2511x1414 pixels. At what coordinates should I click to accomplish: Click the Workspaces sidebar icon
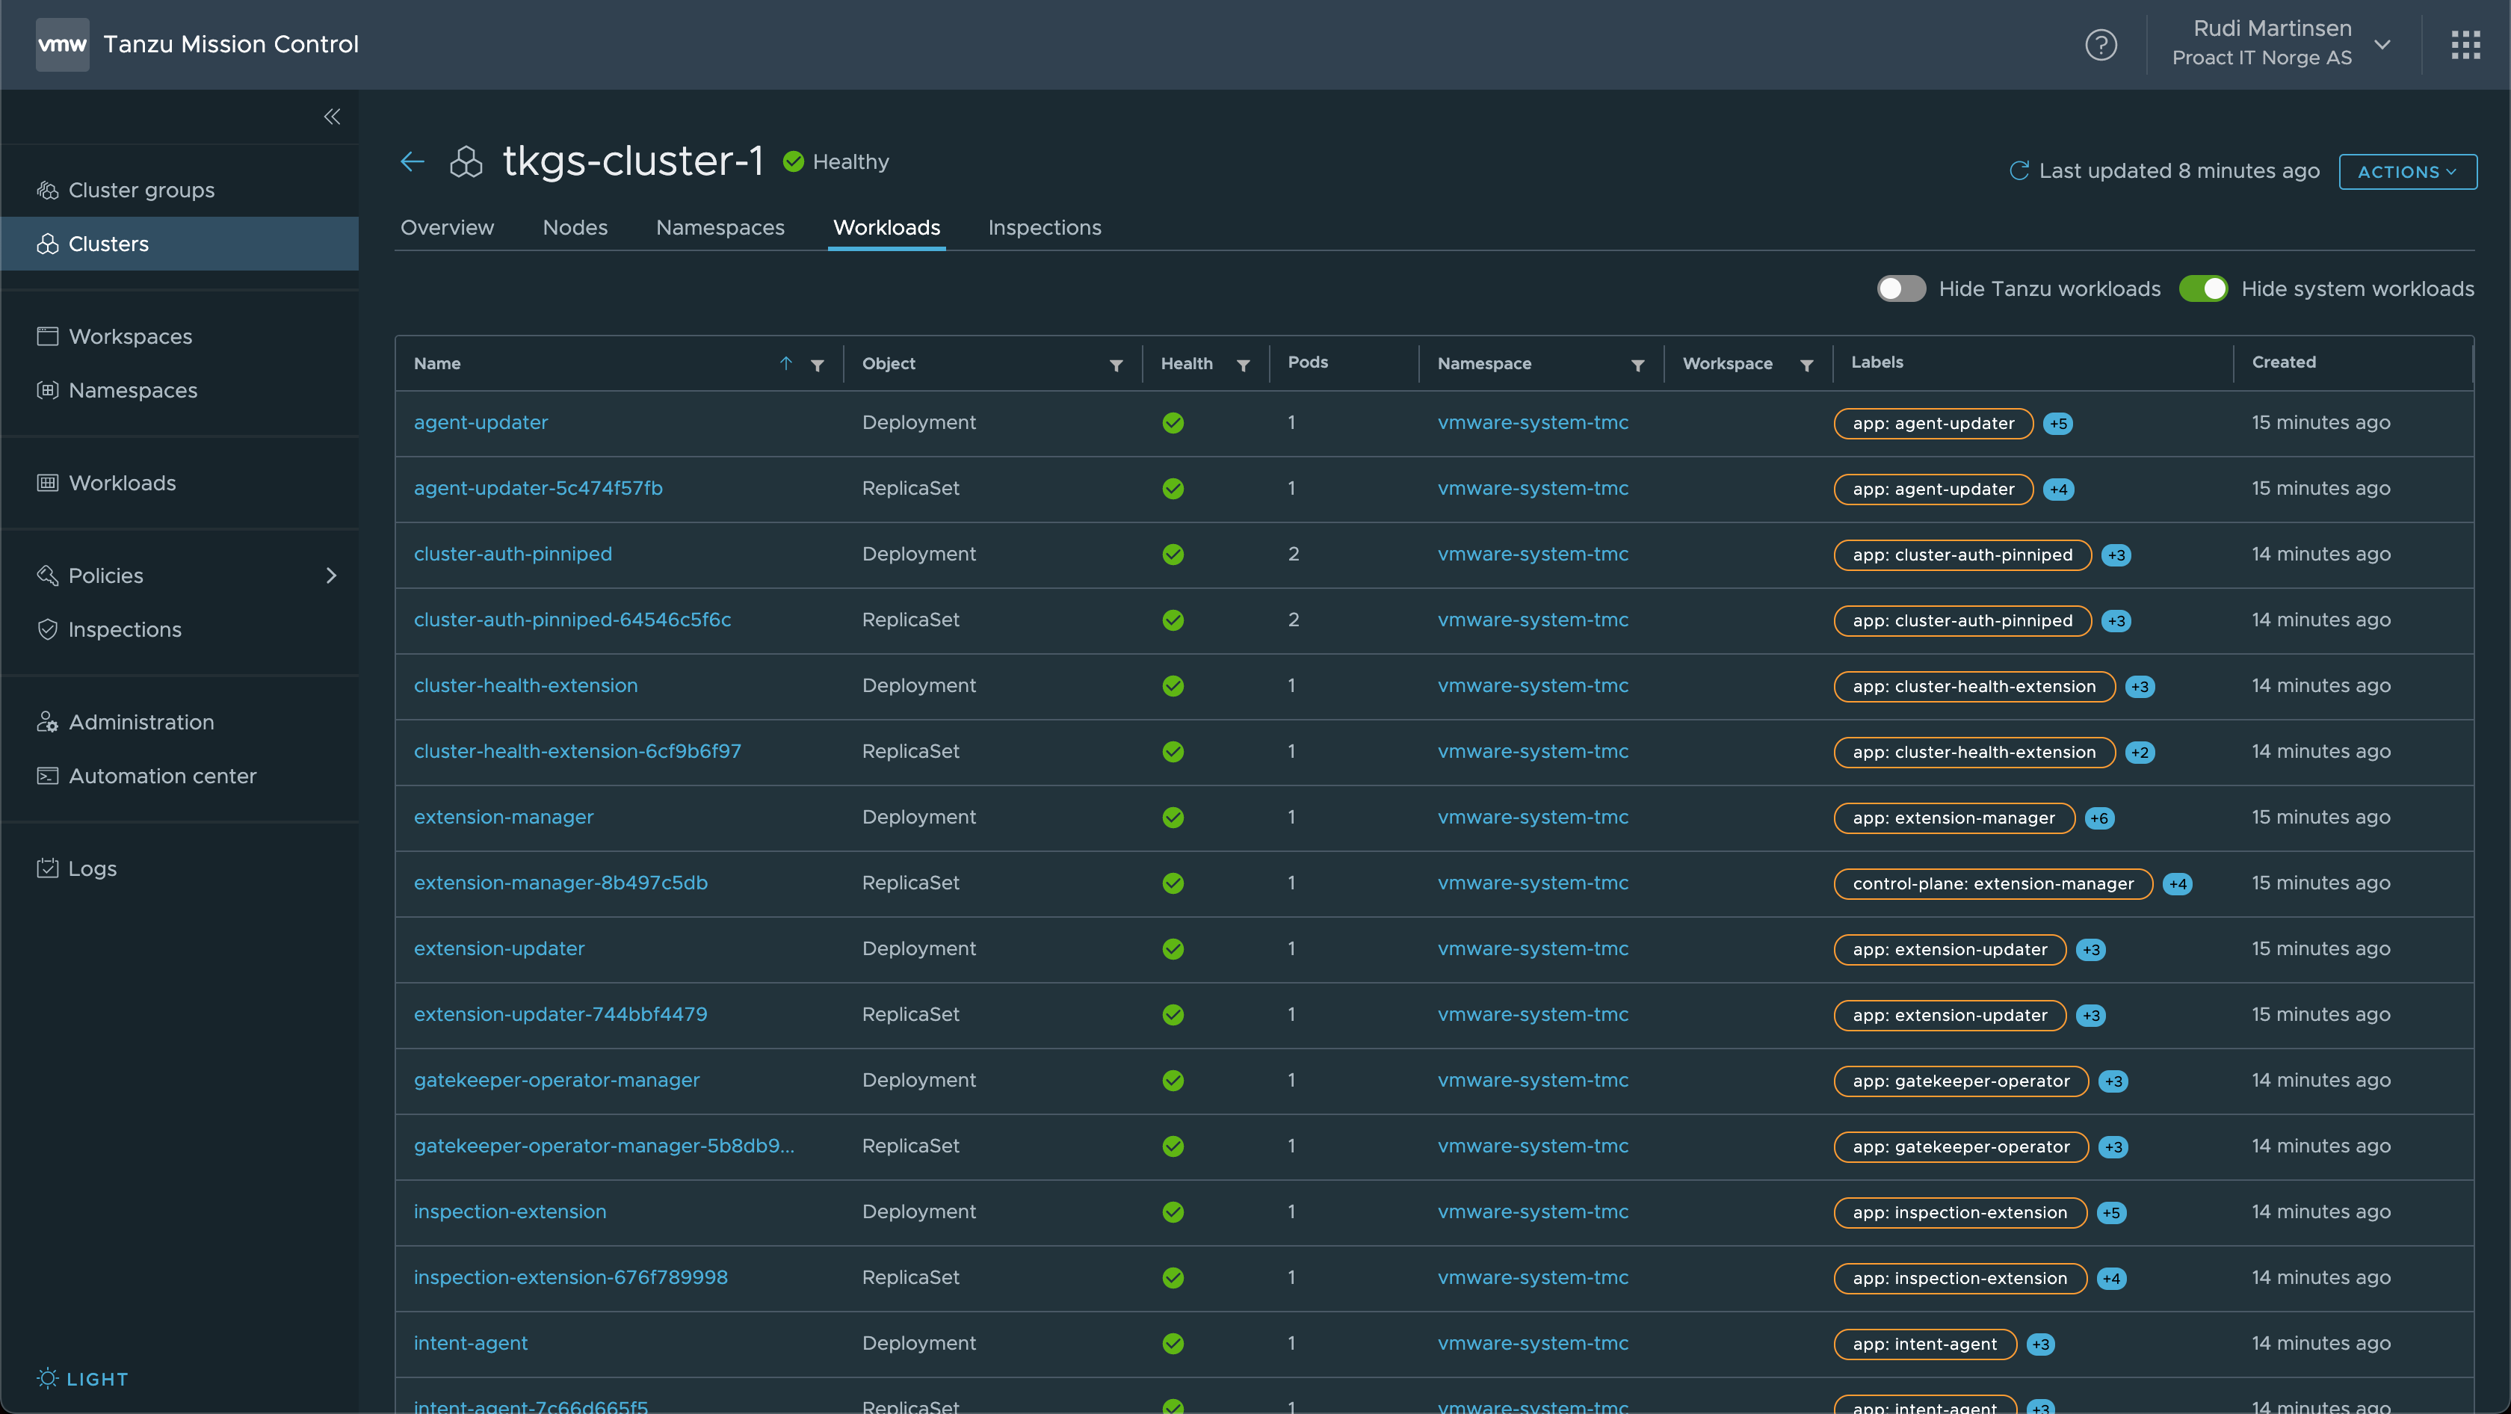[x=48, y=336]
